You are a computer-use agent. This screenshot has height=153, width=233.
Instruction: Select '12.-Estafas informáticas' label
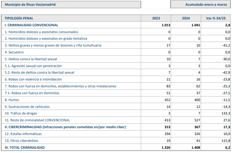pyautogui.click(x=23, y=134)
